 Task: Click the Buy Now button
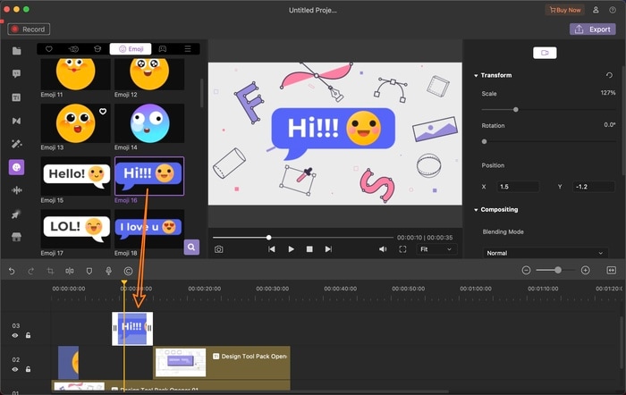pos(565,10)
